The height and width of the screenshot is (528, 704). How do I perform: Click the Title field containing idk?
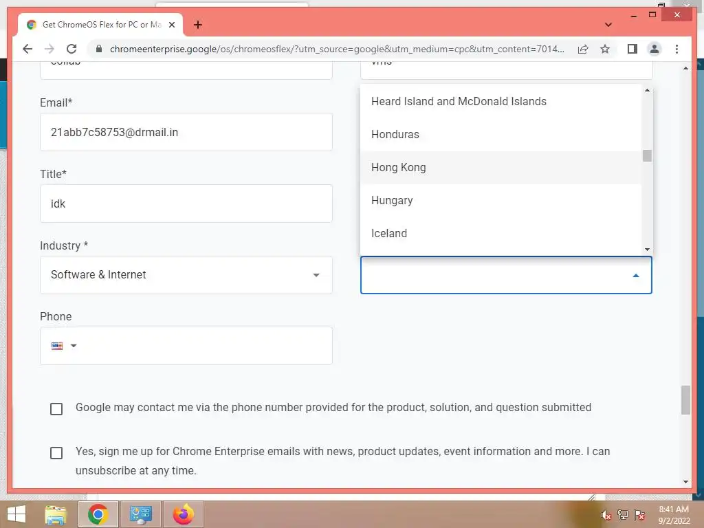pos(186,203)
